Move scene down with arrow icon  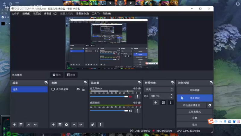pos(35,125)
